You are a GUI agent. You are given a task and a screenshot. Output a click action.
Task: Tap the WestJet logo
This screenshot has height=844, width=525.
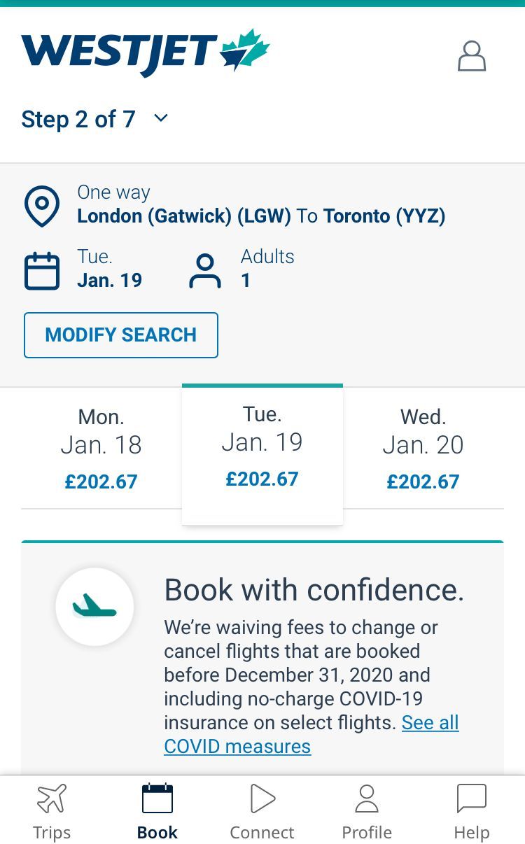pos(145,52)
